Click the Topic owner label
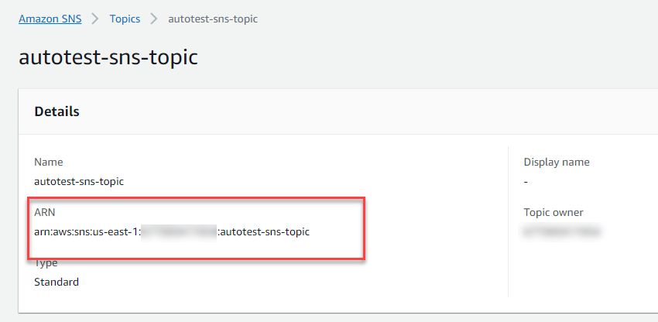This screenshot has height=322, width=658. click(x=553, y=212)
